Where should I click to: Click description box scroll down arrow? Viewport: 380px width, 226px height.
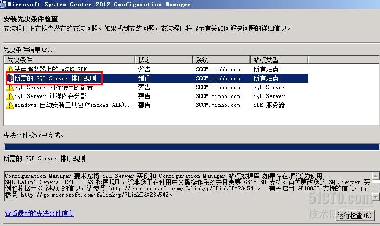(x=376, y=197)
